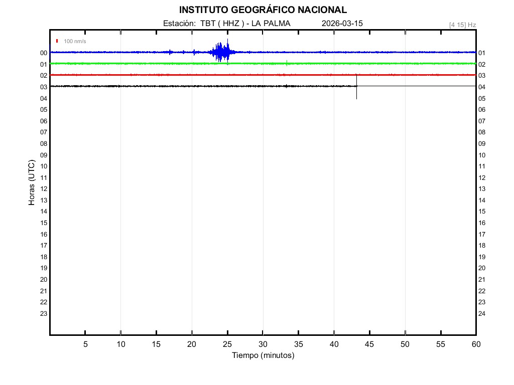This screenshot has height=385, width=514.
Task: Select the red 02-hour seismic trace
Action: 151,75
